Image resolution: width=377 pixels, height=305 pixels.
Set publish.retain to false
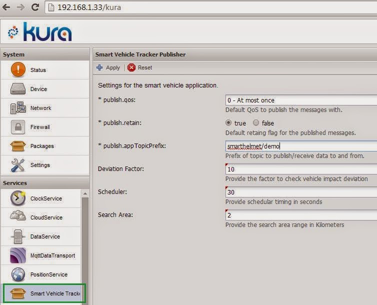point(256,123)
